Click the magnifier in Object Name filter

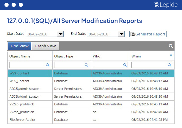pos(48,65)
